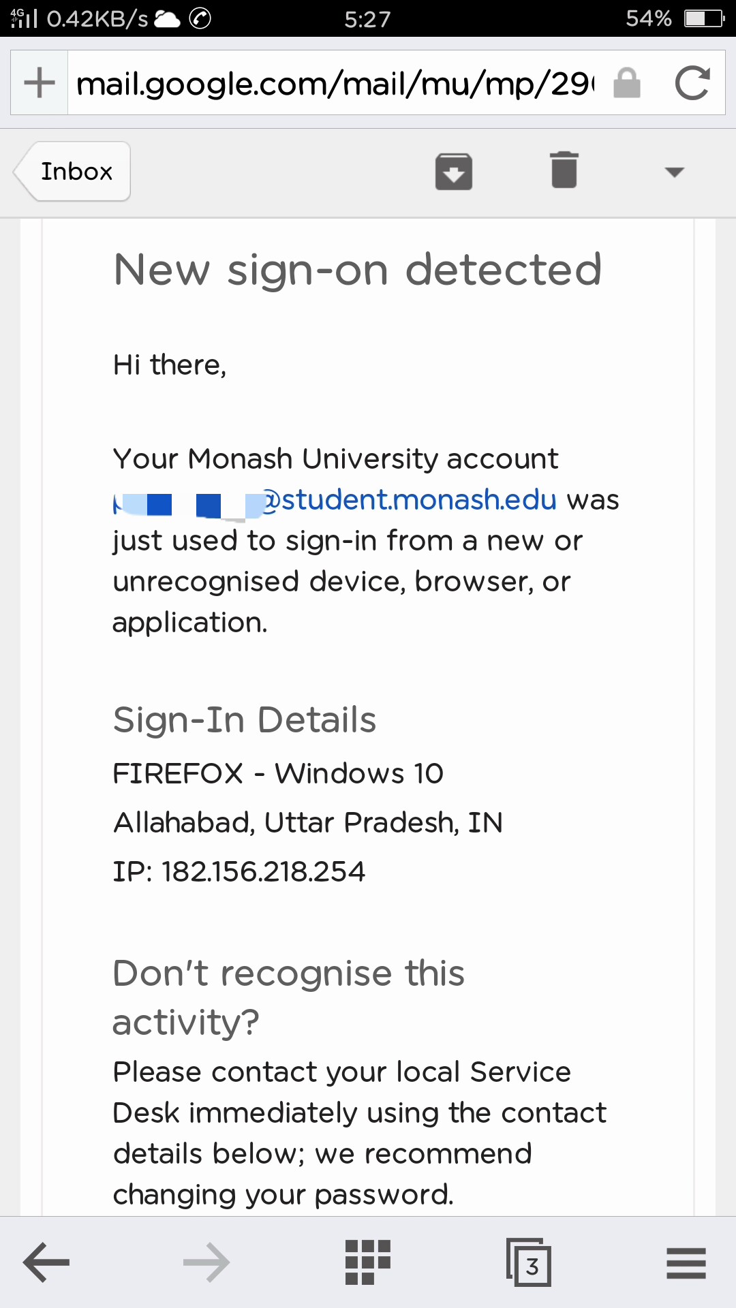Viewport: 736px width, 1308px height.
Task: Tap the battery indicator in status bar
Action: 705,18
